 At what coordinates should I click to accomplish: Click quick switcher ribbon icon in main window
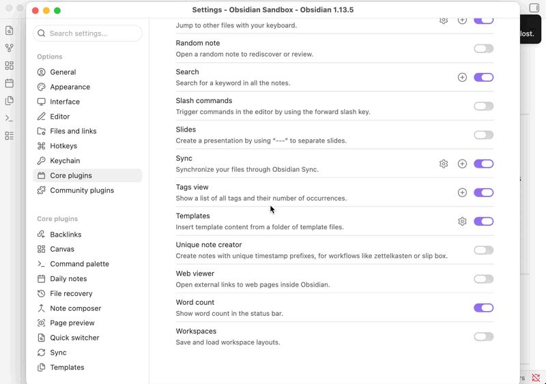[10, 30]
